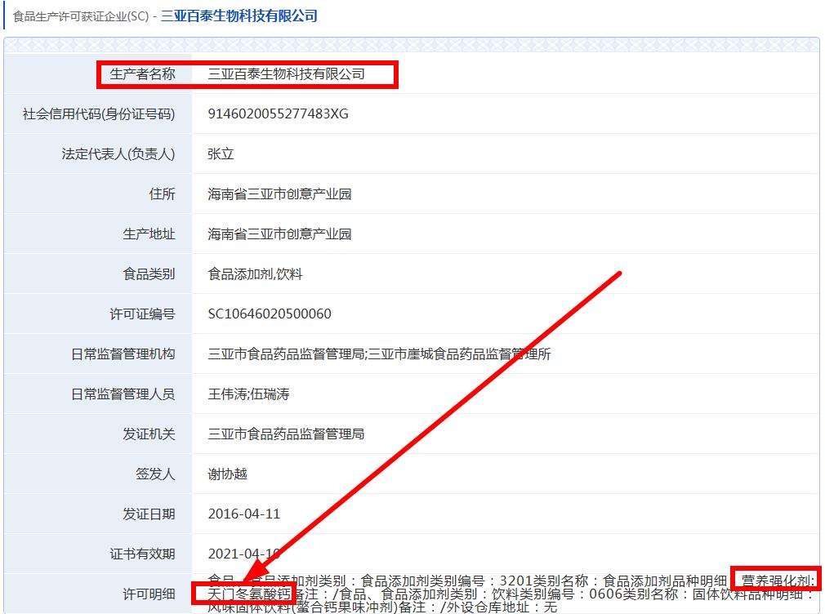The image size is (825, 614).
Task: Select the 生产者名称 label
Action: click(142, 74)
